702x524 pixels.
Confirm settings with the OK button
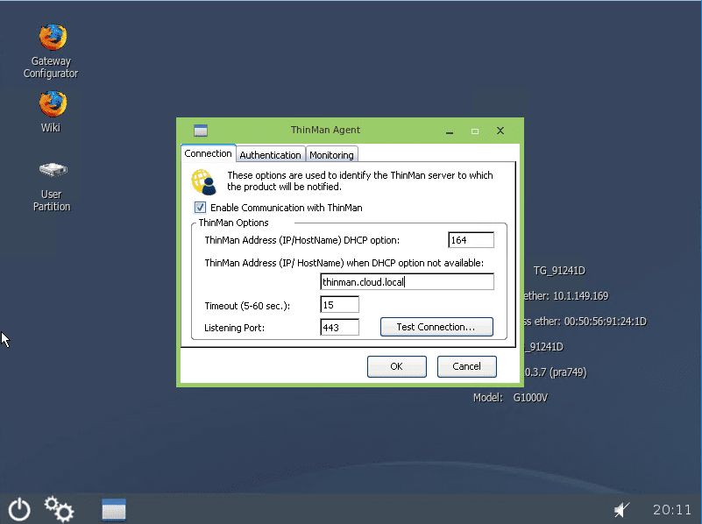click(396, 366)
